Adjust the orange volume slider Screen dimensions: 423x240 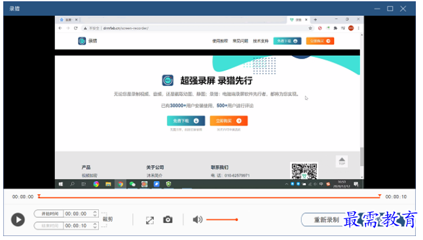222,220
